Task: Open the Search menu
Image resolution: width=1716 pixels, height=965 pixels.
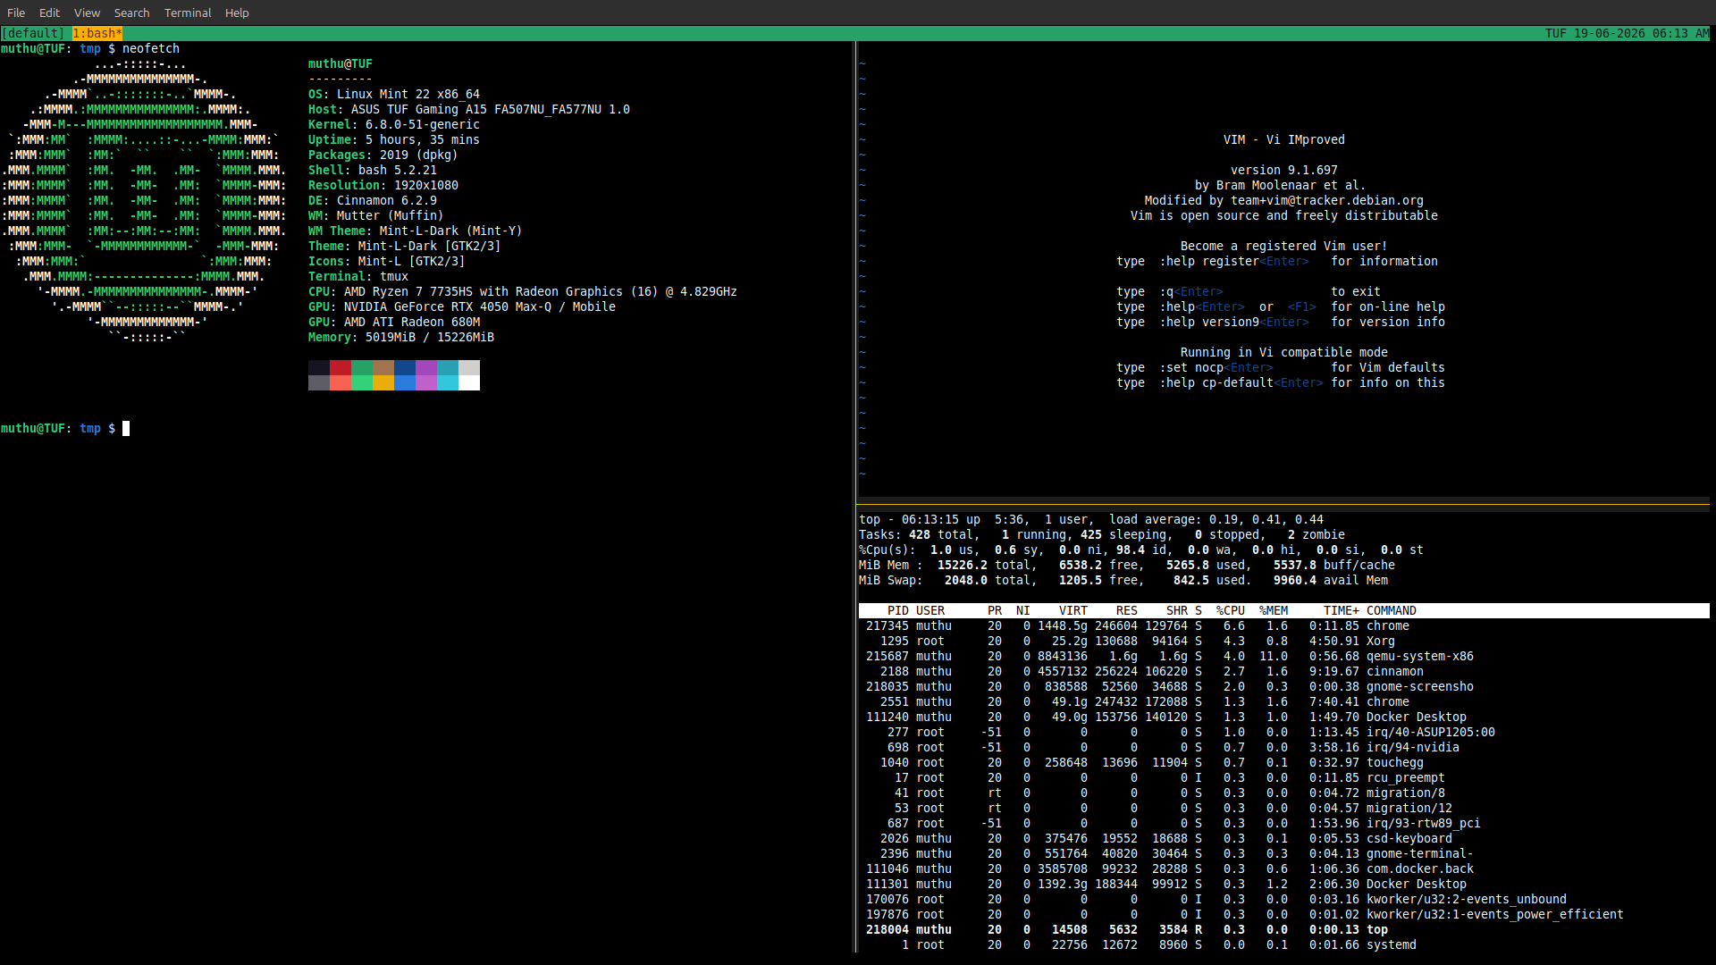Action: click(x=131, y=13)
